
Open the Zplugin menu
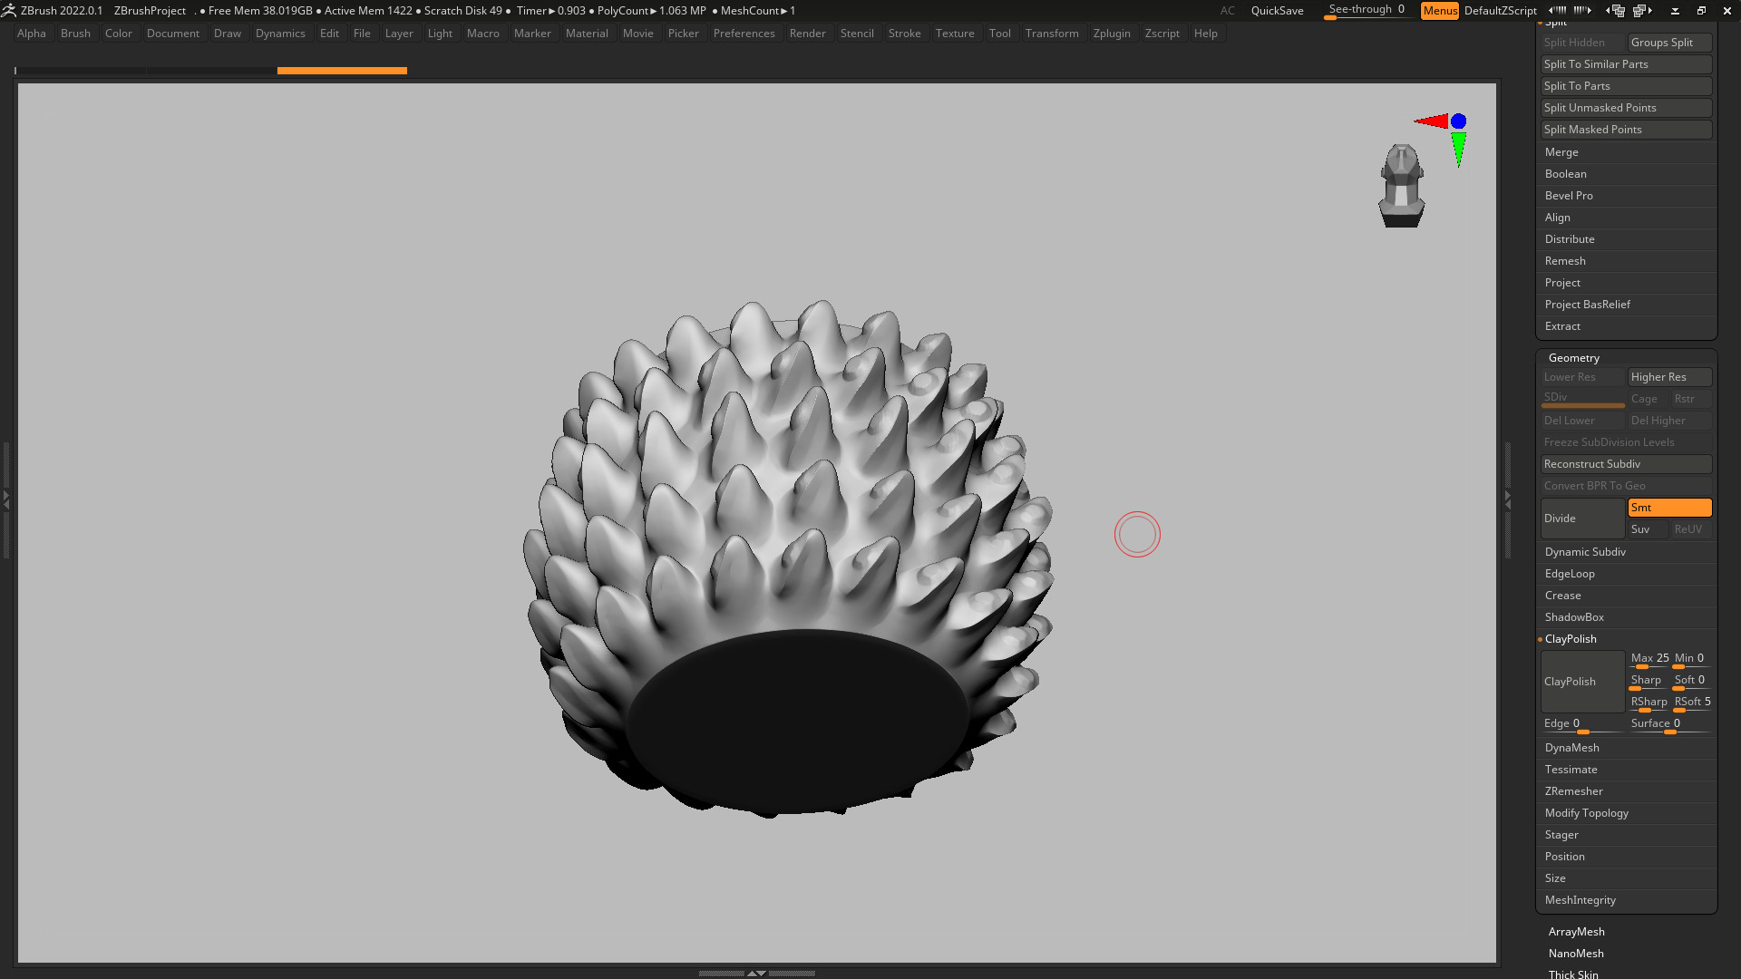point(1112,34)
